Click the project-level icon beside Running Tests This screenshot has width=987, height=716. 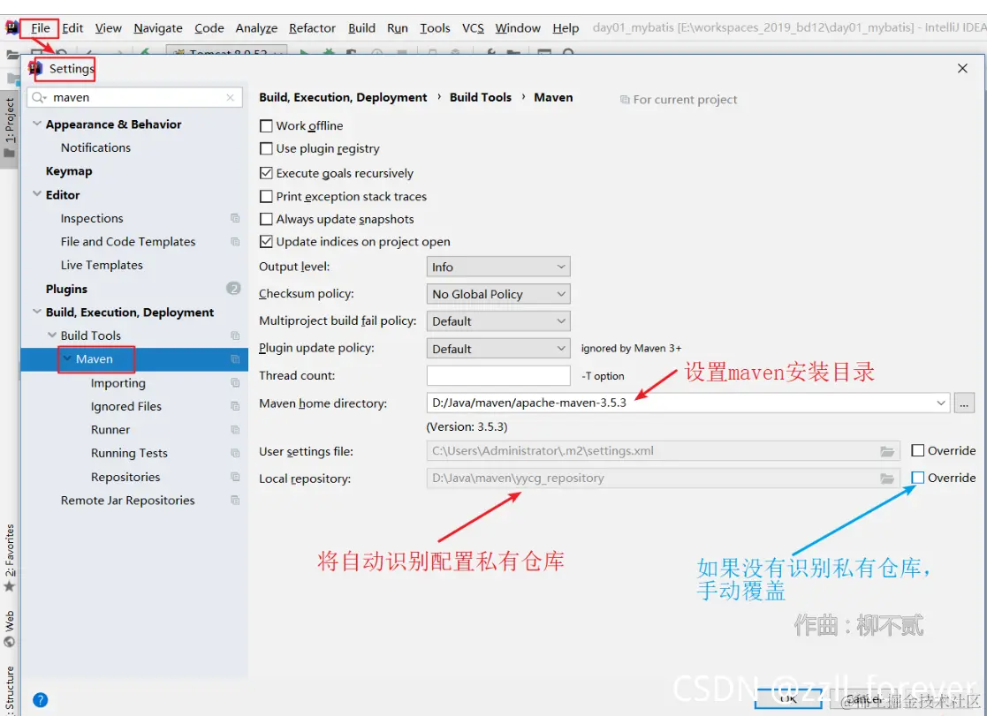tap(235, 453)
